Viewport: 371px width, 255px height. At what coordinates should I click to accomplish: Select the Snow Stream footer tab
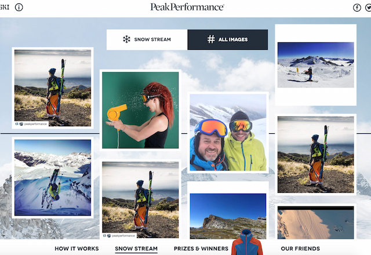click(x=136, y=249)
